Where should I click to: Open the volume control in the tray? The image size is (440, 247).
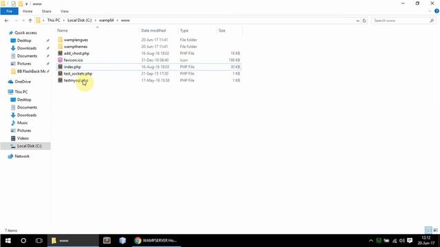coord(402,241)
